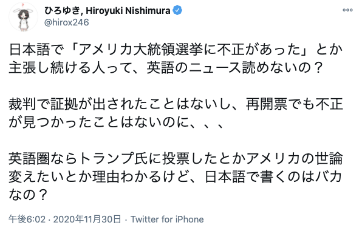Image resolution: width=362 pixels, height=234 pixels.
Task: Click the line starting 変えたいとか理由
Action: click(175, 176)
